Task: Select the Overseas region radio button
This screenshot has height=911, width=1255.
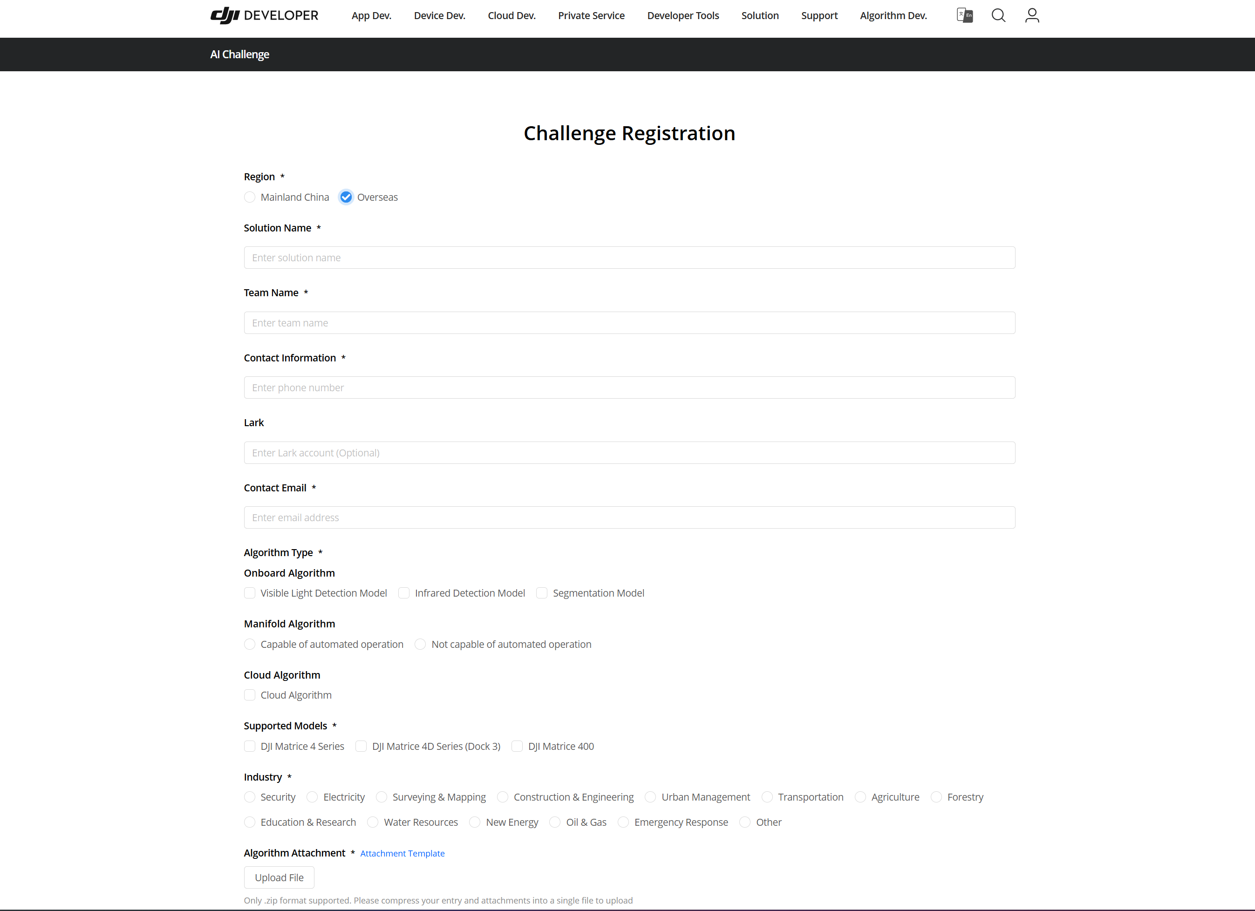Action: pyautogui.click(x=346, y=197)
